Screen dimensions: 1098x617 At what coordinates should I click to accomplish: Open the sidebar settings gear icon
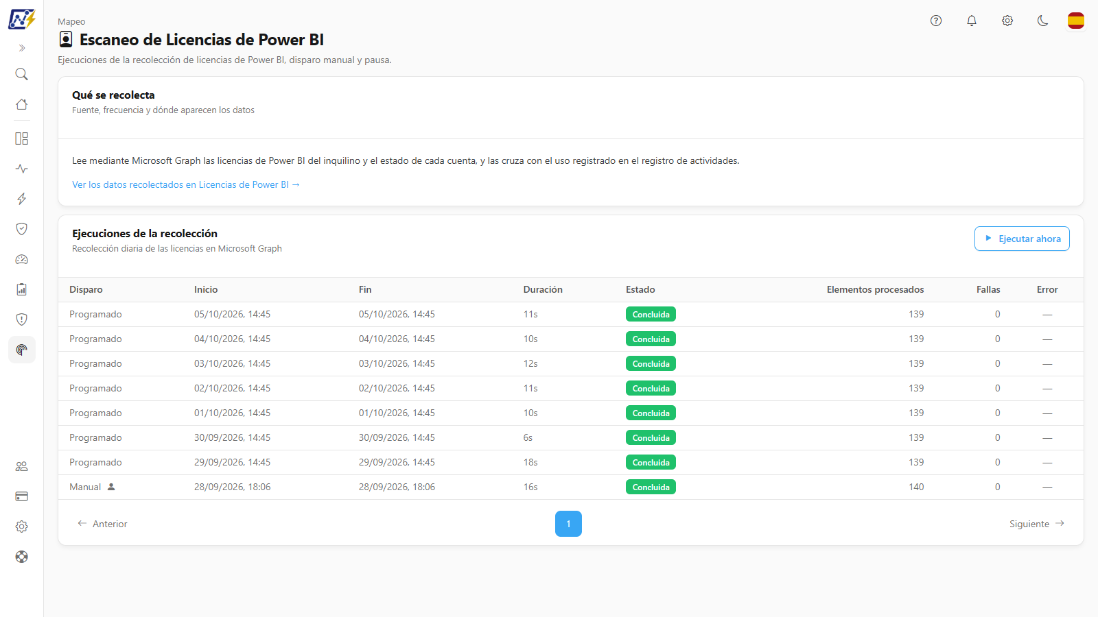(22, 527)
